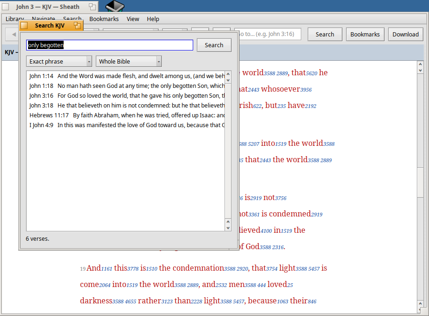429x316 pixels.
Task: Click Strong's number 2192 after 'have'
Action: click(311, 106)
